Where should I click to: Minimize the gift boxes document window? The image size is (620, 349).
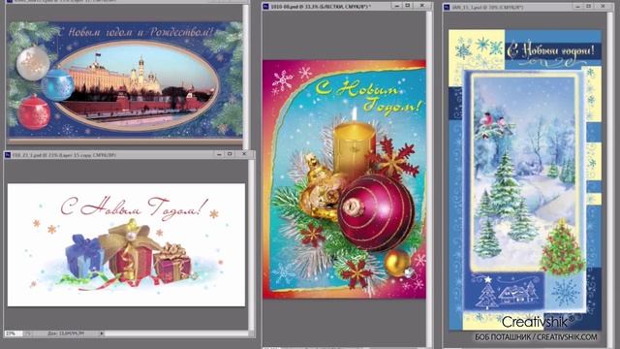click(x=219, y=154)
